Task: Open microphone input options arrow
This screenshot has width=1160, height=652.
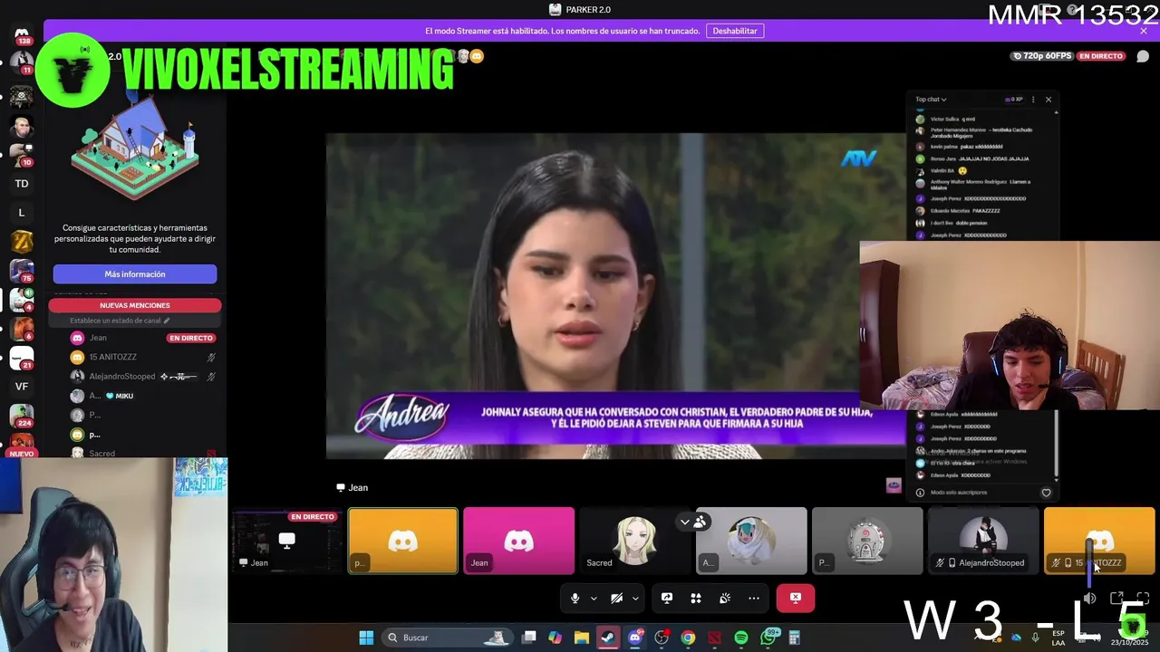Action: (594, 598)
